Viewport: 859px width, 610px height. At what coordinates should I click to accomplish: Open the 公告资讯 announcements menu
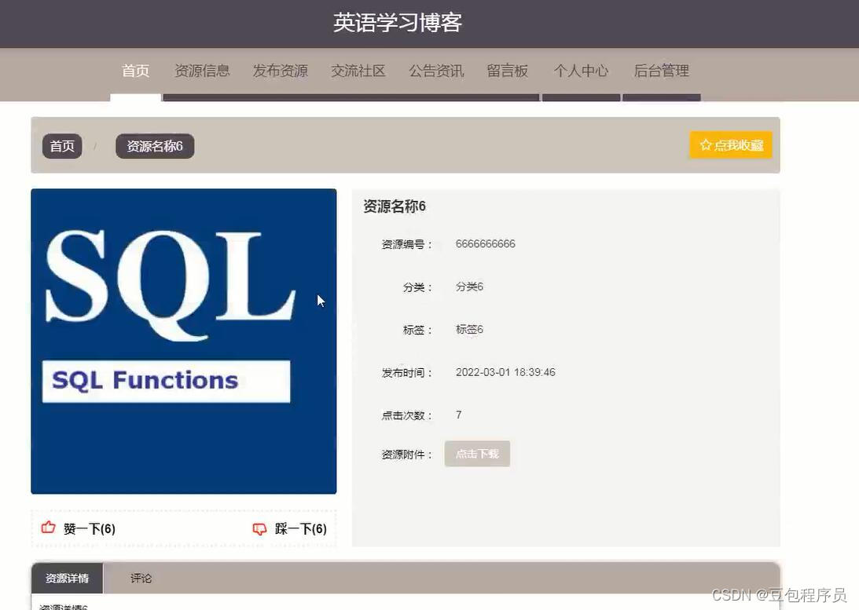coord(435,71)
